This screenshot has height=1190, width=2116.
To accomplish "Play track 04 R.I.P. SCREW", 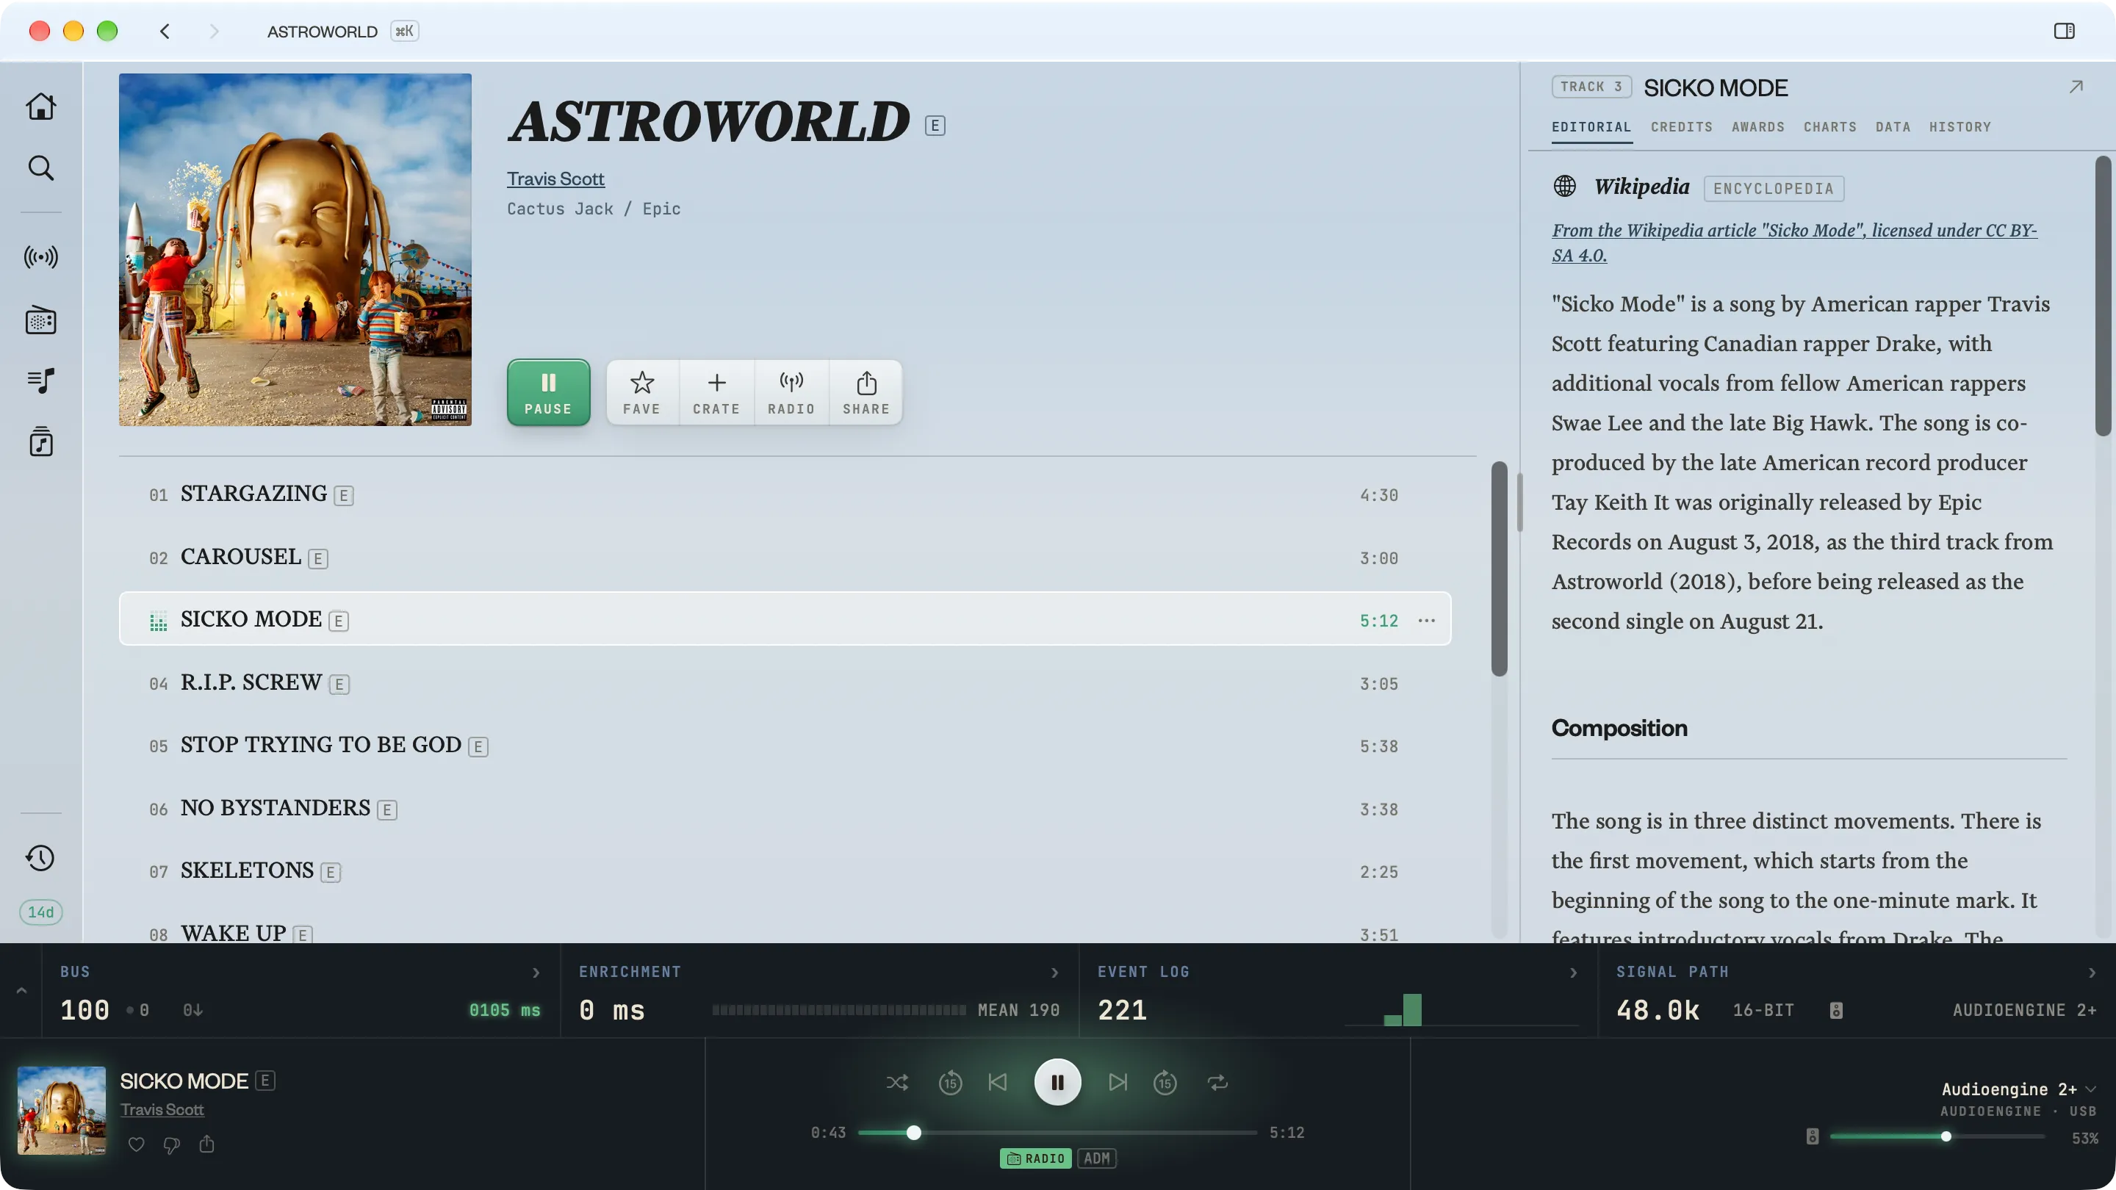I will pyautogui.click(x=785, y=683).
